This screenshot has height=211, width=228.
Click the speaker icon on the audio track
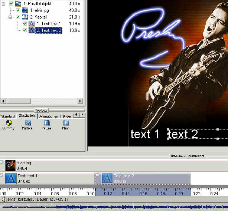pos(4,200)
